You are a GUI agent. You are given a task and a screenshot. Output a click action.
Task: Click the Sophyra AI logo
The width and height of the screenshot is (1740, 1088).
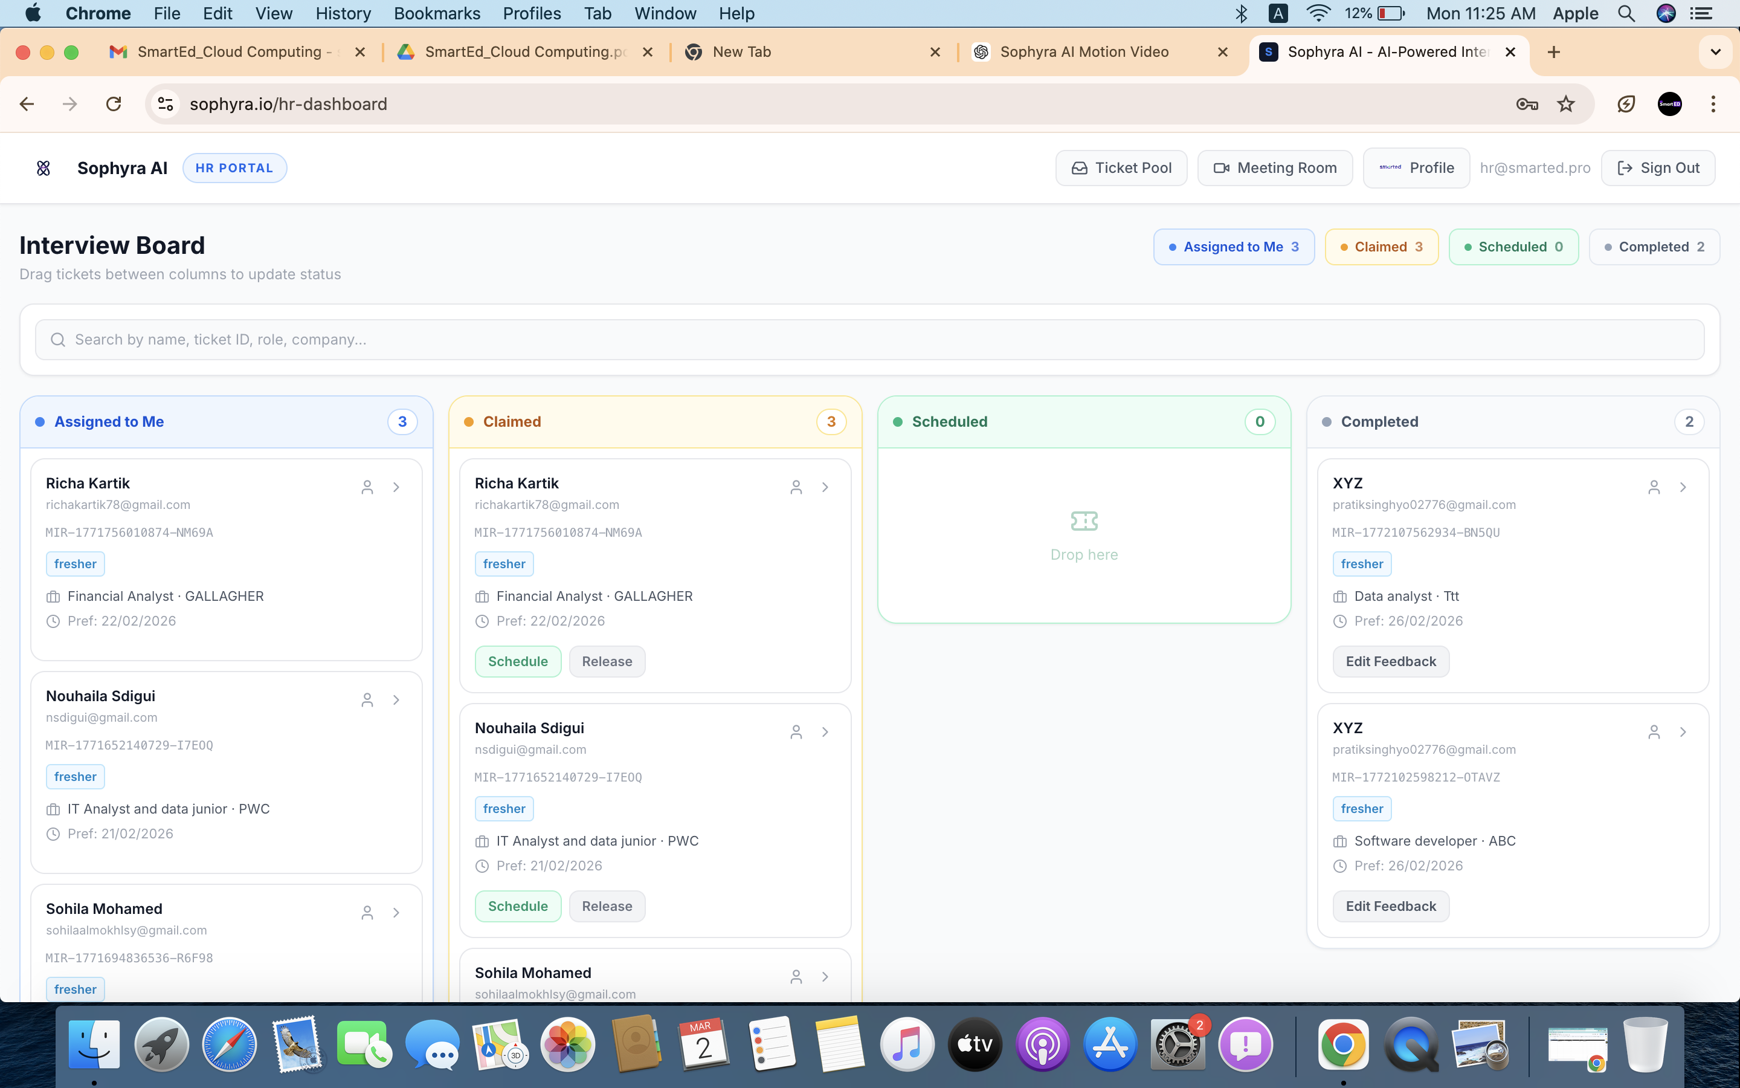pos(43,167)
